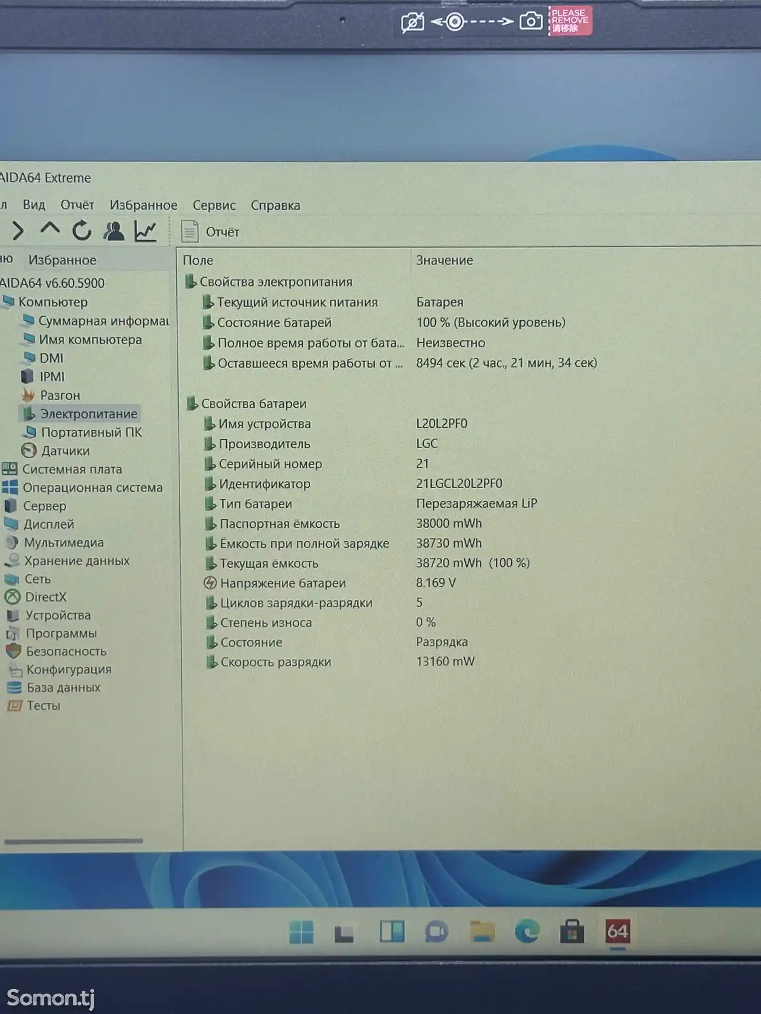
Task: Click the Тесты category icon
Action: click(x=14, y=705)
